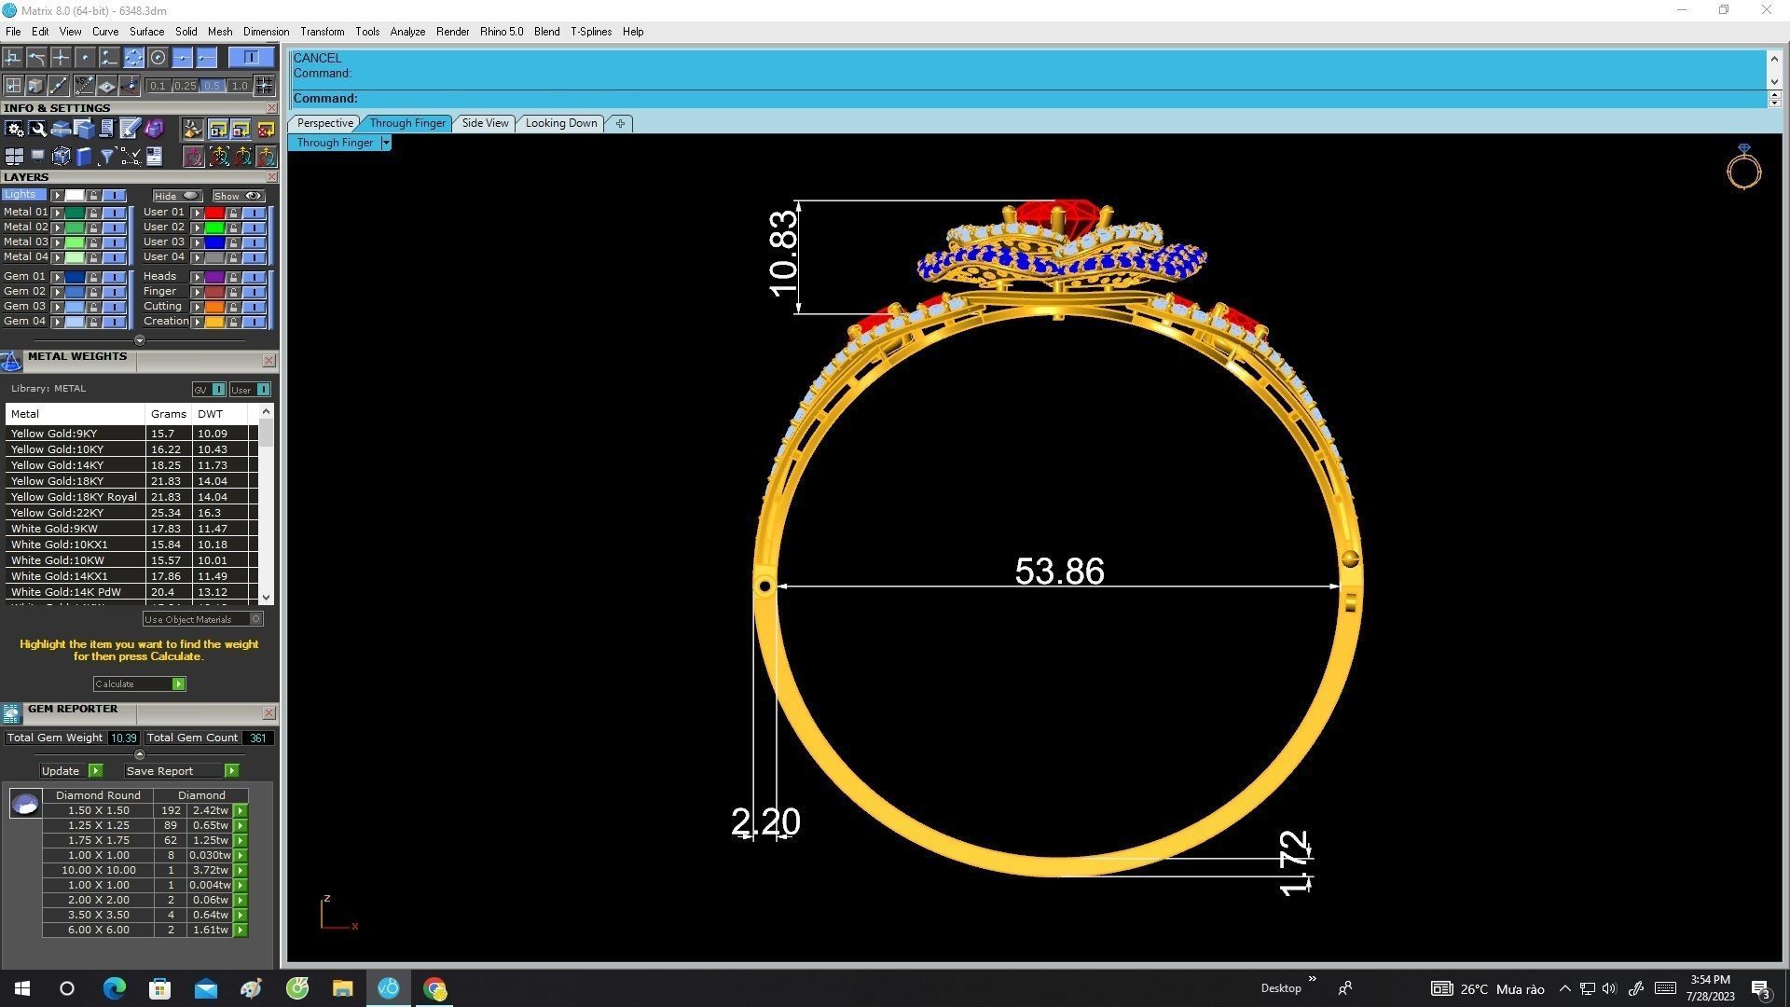The width and height of the screenshot is (1790, 1007).
Task: Click the grid snap icon
Action: pos(264,85)
